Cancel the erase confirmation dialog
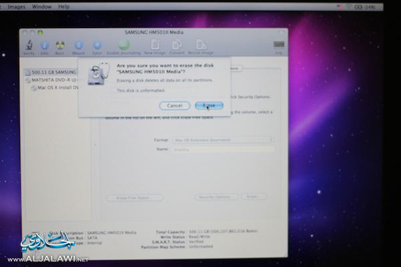The image size is (401, 267). (x=174, y=105)
